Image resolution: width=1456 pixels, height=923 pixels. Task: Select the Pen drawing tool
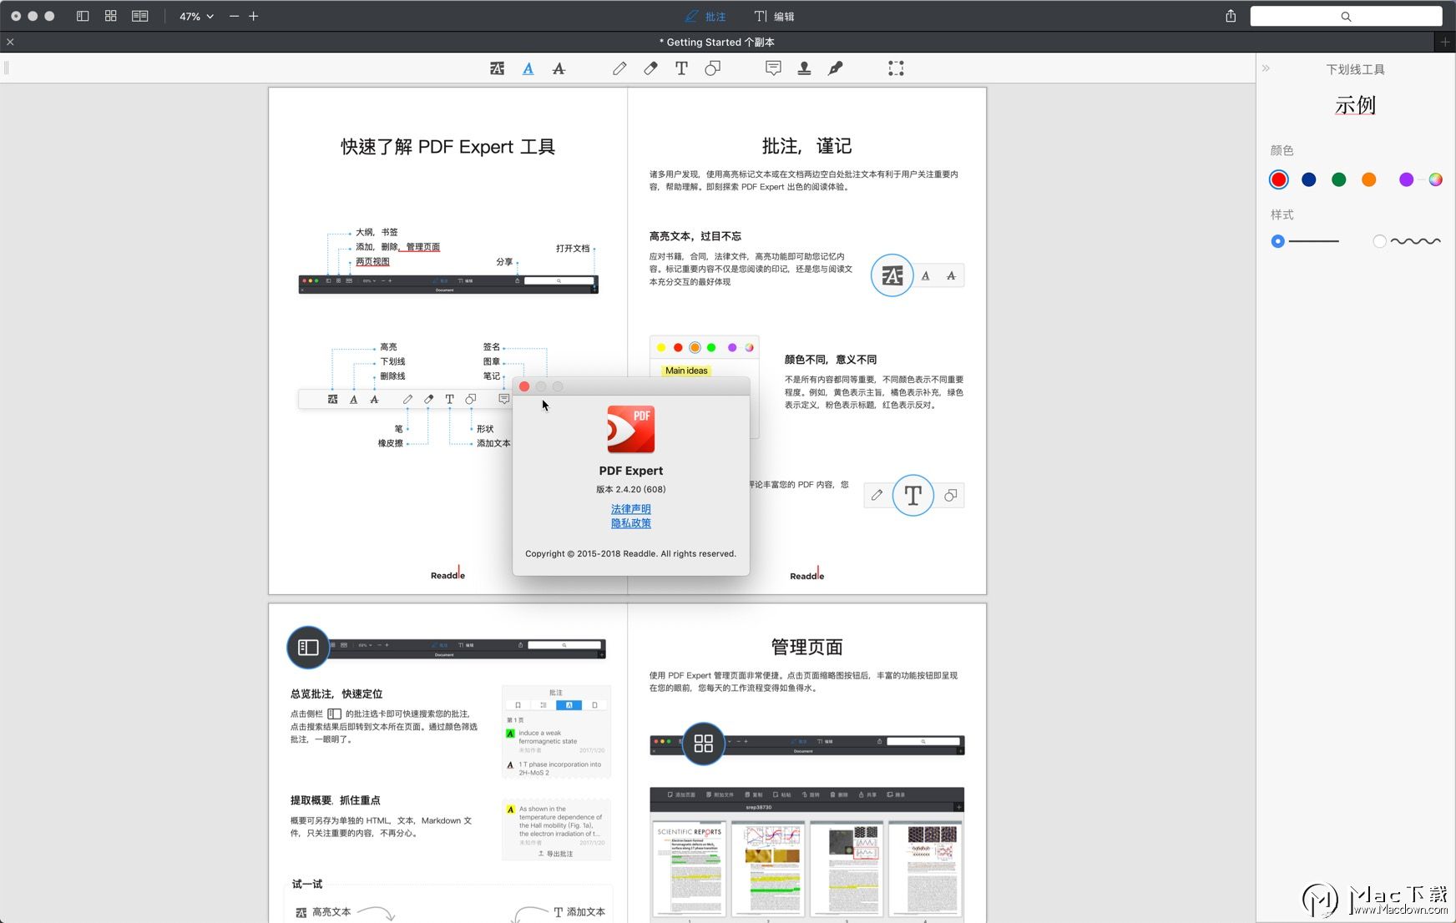pyautogui.click(x=619, y=68)
